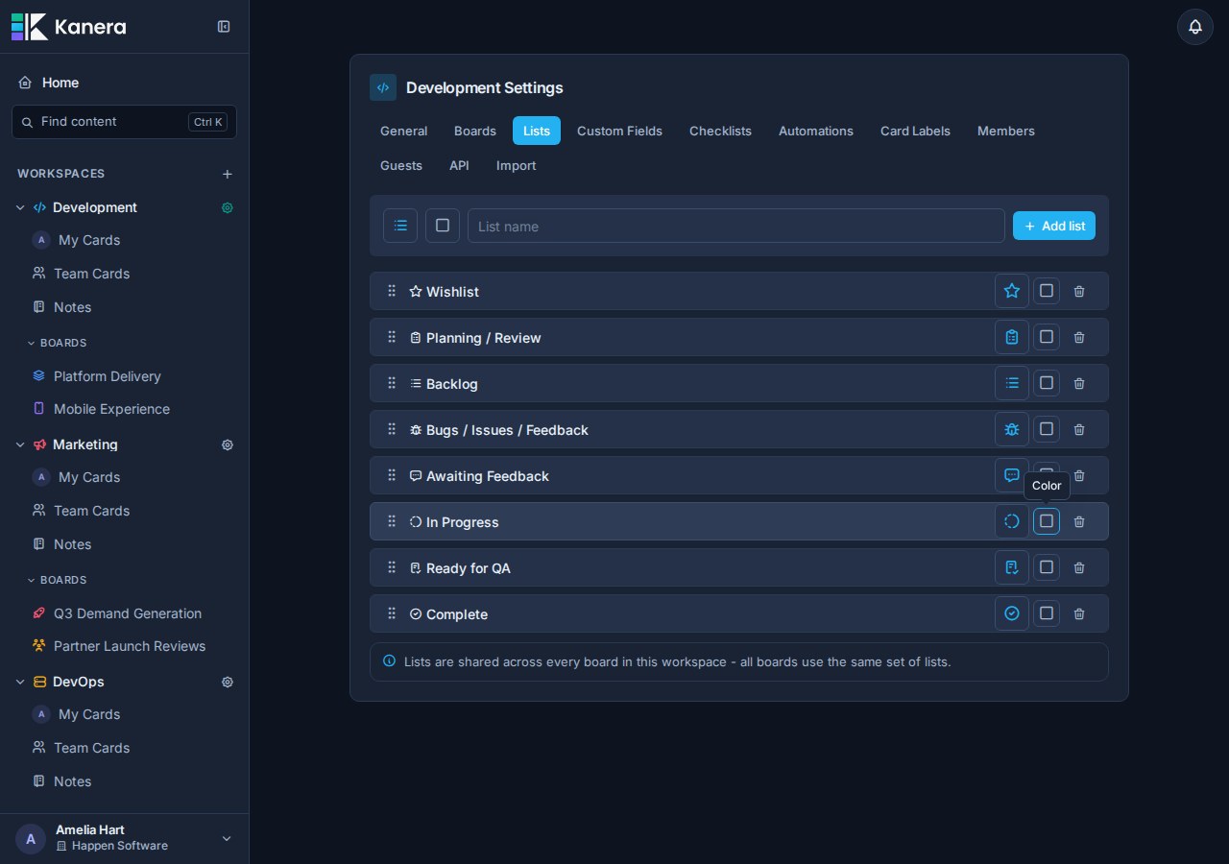Open the Automations tab
Image resolution: width=1229 pixels, height=864 pixels.
click(x=816, y=131)
